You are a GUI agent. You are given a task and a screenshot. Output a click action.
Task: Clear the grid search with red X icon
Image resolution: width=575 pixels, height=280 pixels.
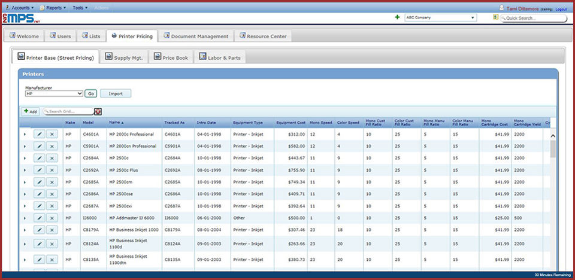pos(98,111)
